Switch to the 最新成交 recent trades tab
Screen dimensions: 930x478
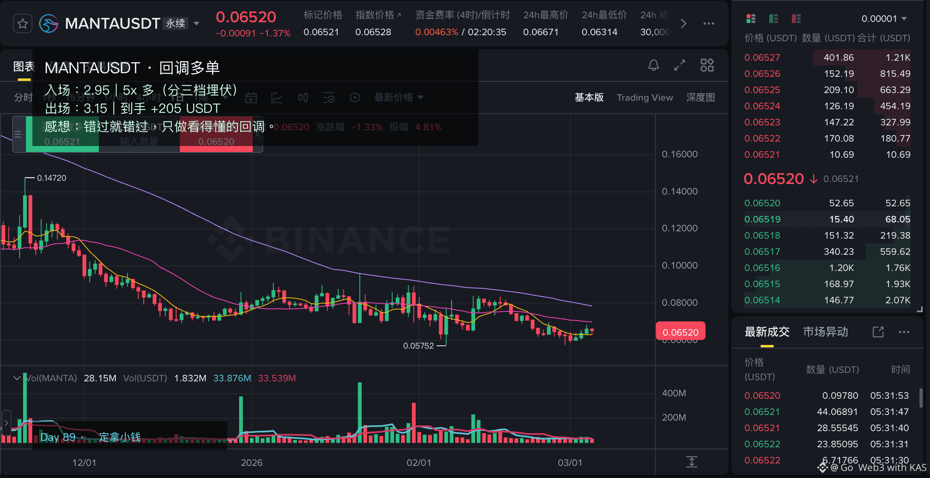coord(767,332)
